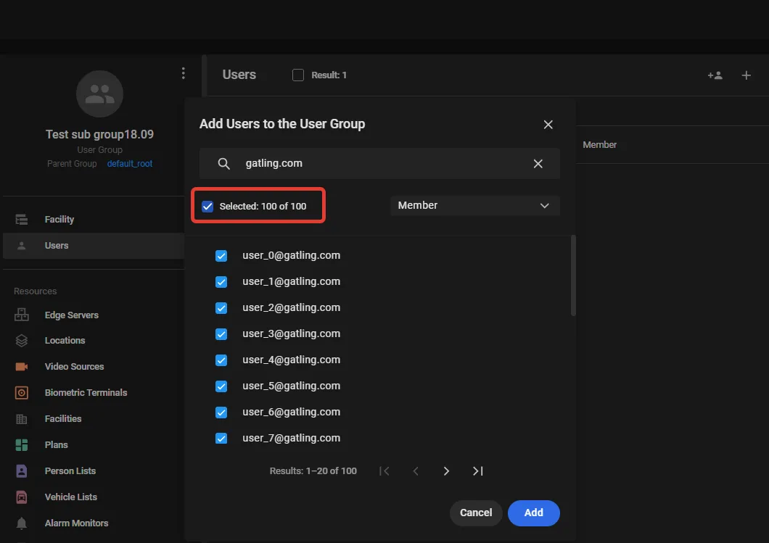Screen dimensions: 769x543
Task: Uncheck user_2@gatling.com
Action: (221, 308)
